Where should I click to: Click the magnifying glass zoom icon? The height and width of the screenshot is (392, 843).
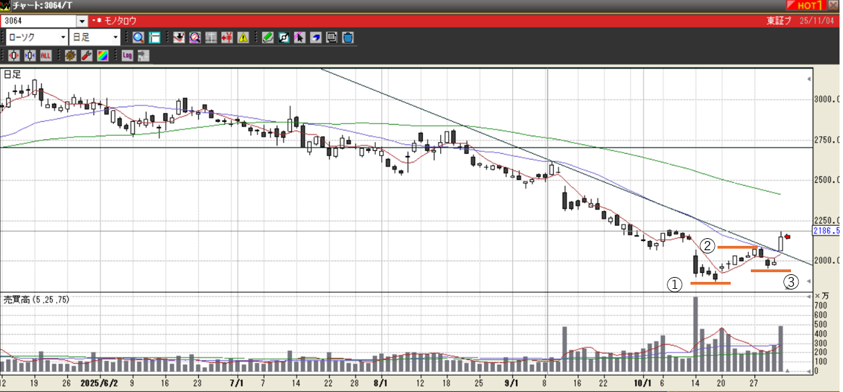138,37
